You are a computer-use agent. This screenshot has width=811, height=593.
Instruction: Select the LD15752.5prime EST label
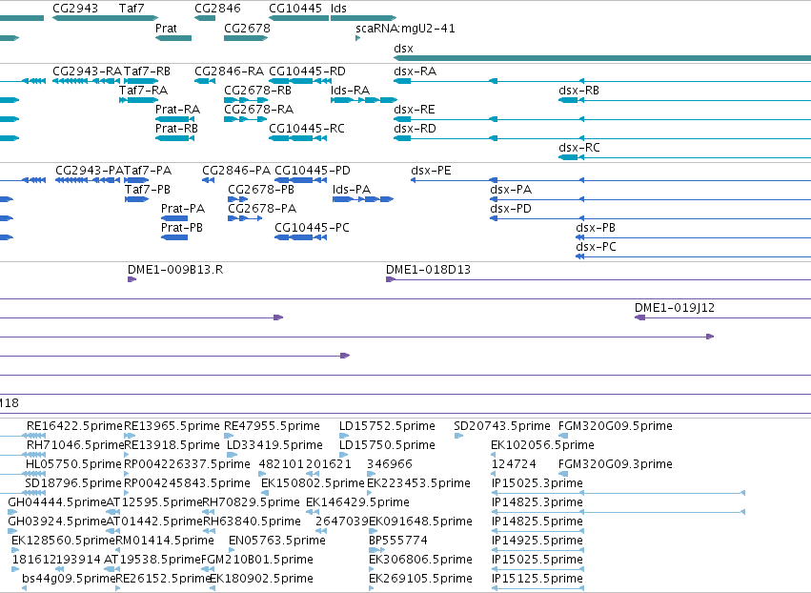(x=388, y=426)
